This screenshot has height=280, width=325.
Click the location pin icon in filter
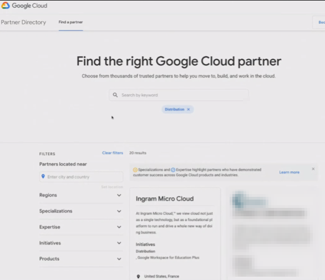[x=43, y=176]
